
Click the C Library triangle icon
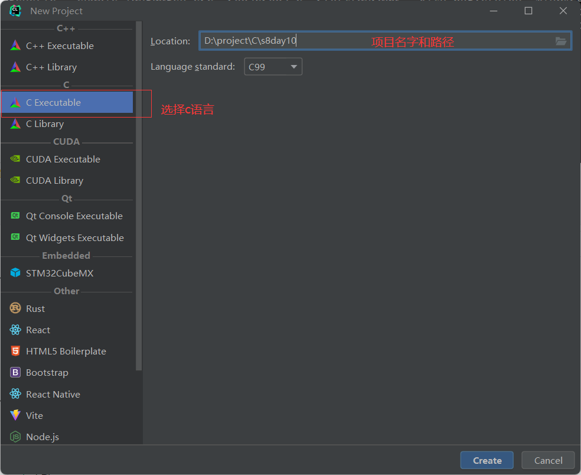[x=15, y=123]
